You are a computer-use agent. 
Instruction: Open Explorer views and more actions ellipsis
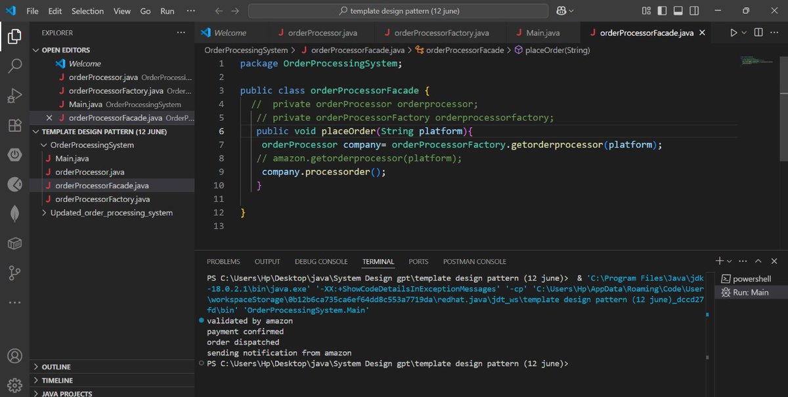181,33
